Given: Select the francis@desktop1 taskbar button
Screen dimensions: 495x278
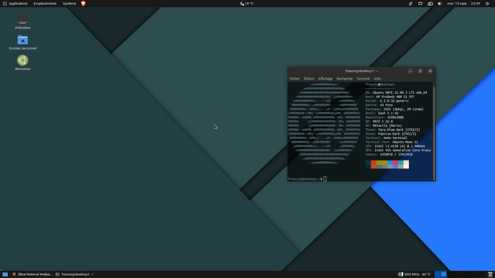Looking at the screenshot, I should (75, 274).
